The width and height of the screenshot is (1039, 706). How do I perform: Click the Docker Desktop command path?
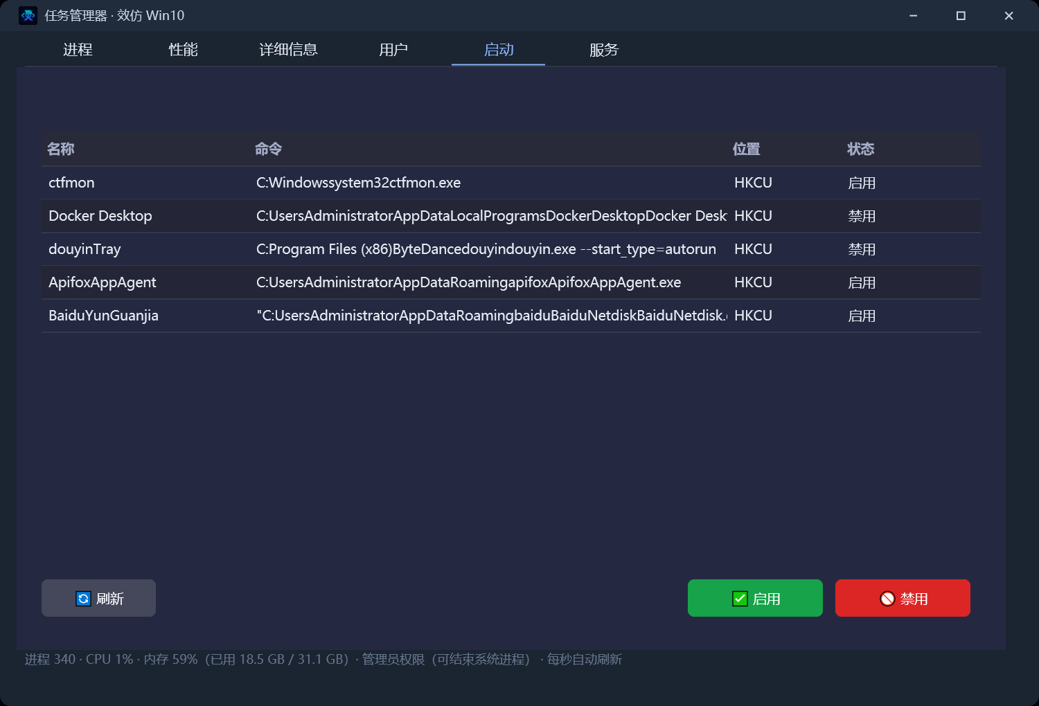[492, 216]
